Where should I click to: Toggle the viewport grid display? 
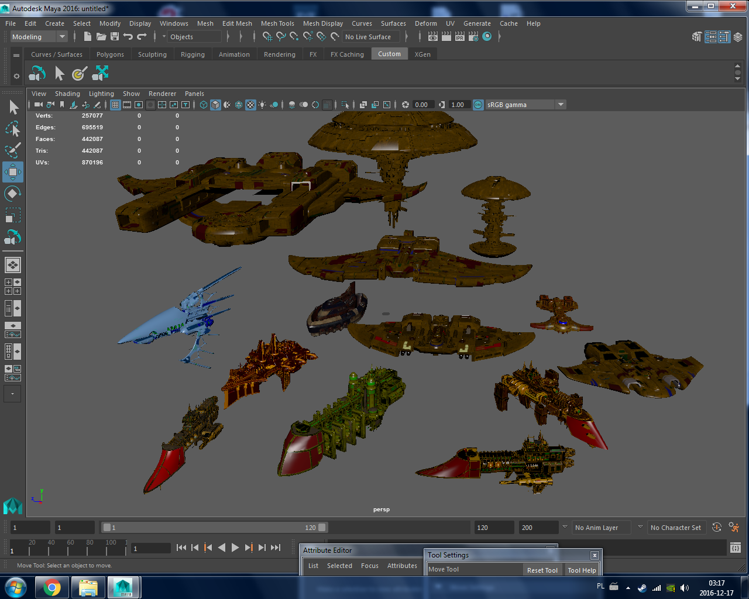coord(115,104)
